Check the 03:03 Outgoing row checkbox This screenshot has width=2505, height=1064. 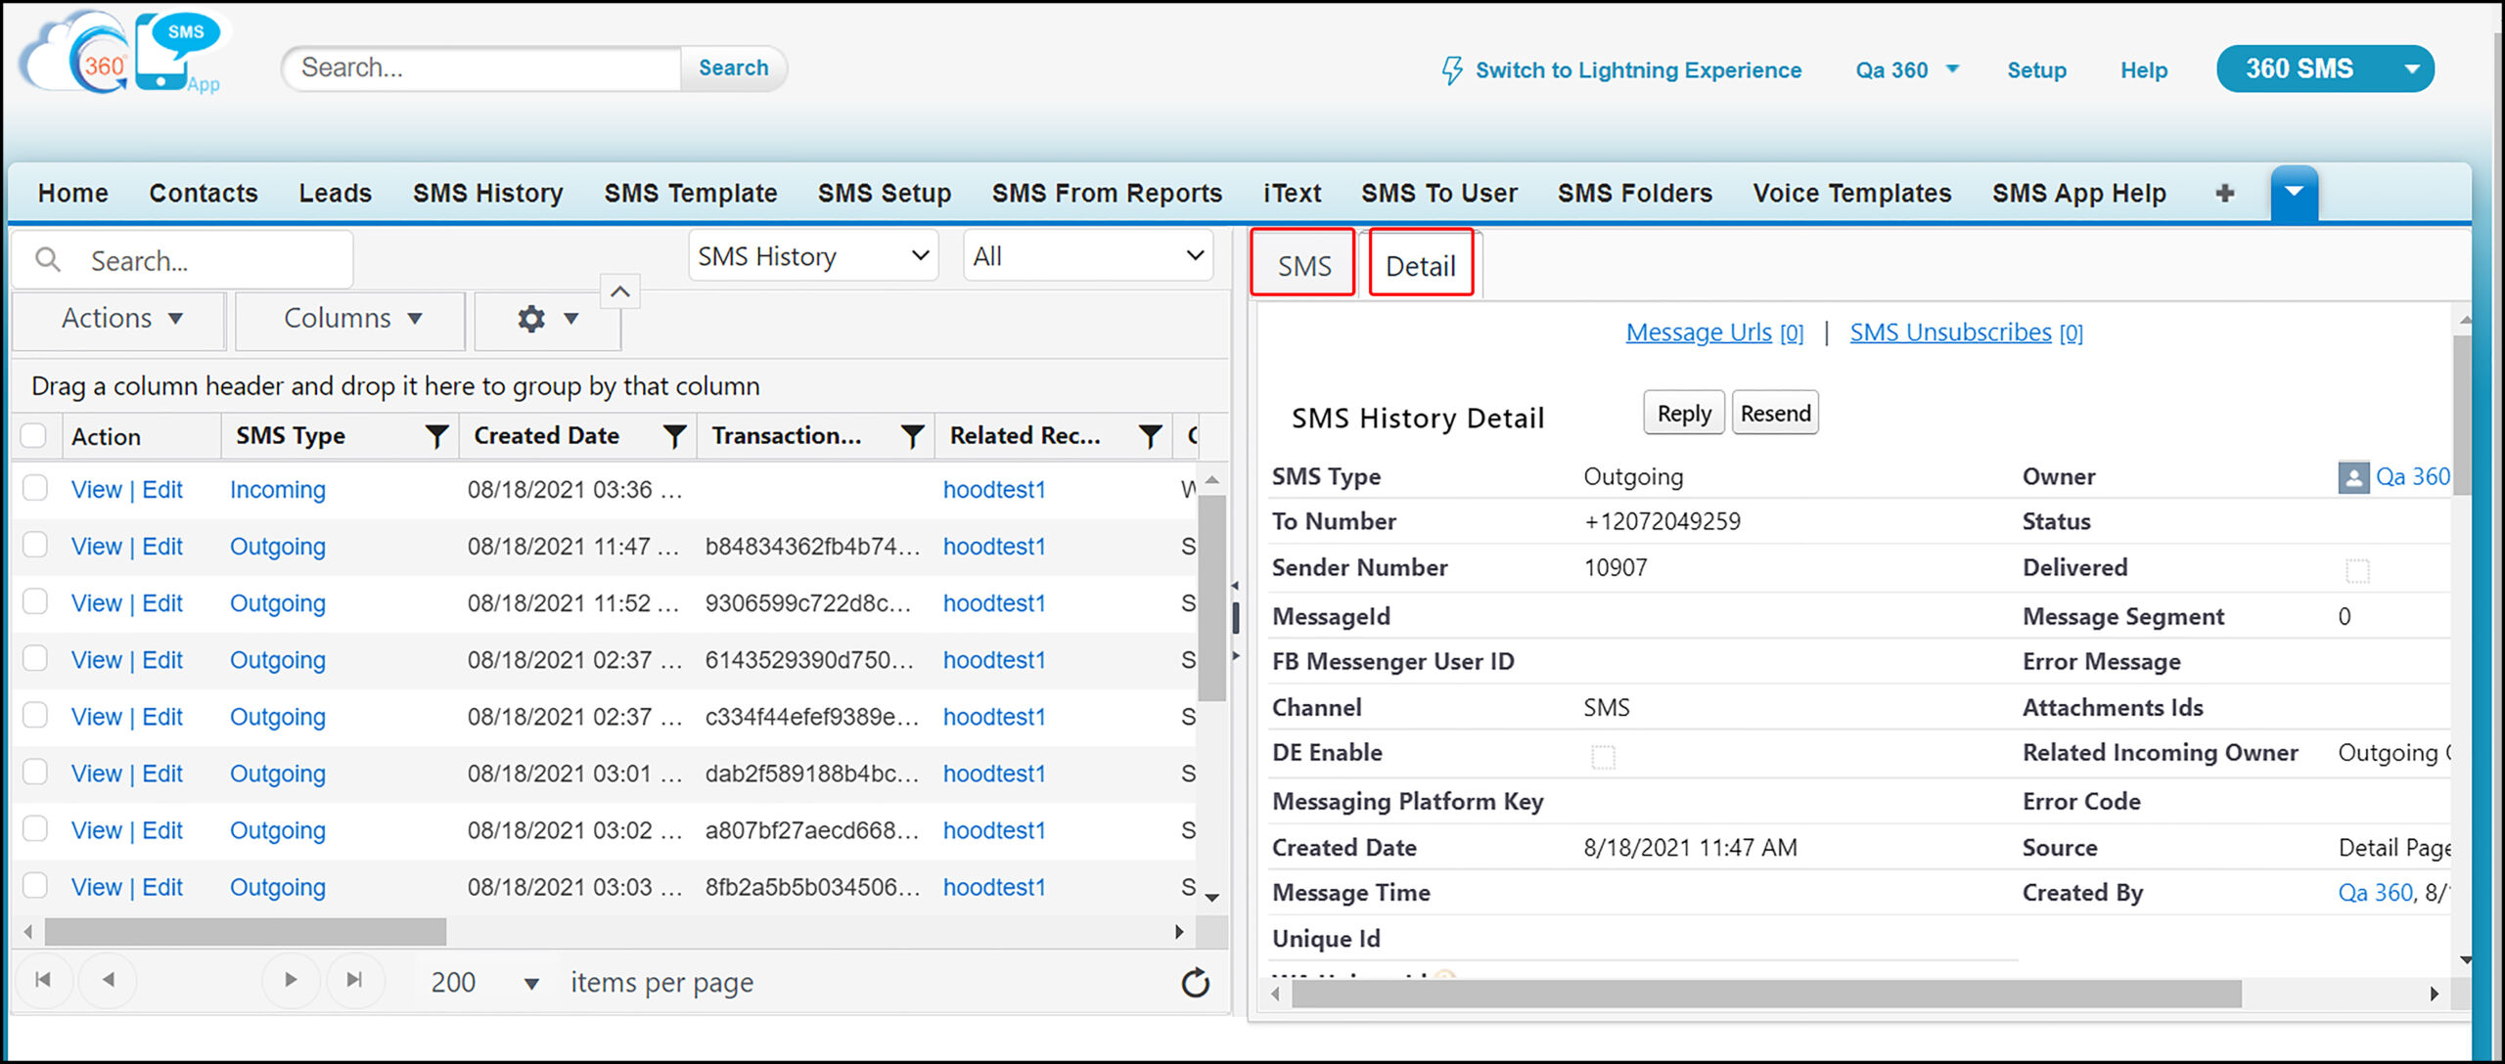coord(35,885)
